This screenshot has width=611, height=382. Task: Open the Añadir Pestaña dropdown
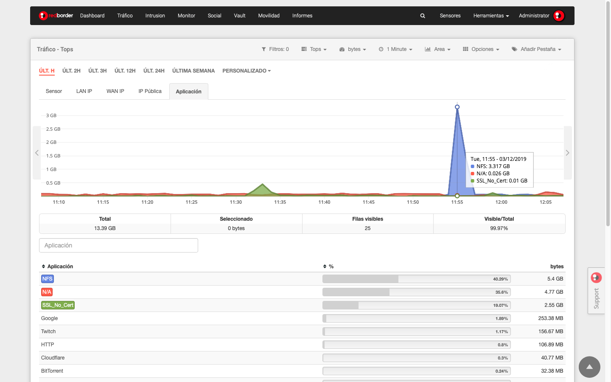click(x=536, y=49)
